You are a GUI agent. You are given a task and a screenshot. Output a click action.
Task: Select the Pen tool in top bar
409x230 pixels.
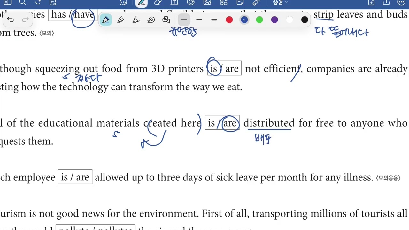[141, 3]
